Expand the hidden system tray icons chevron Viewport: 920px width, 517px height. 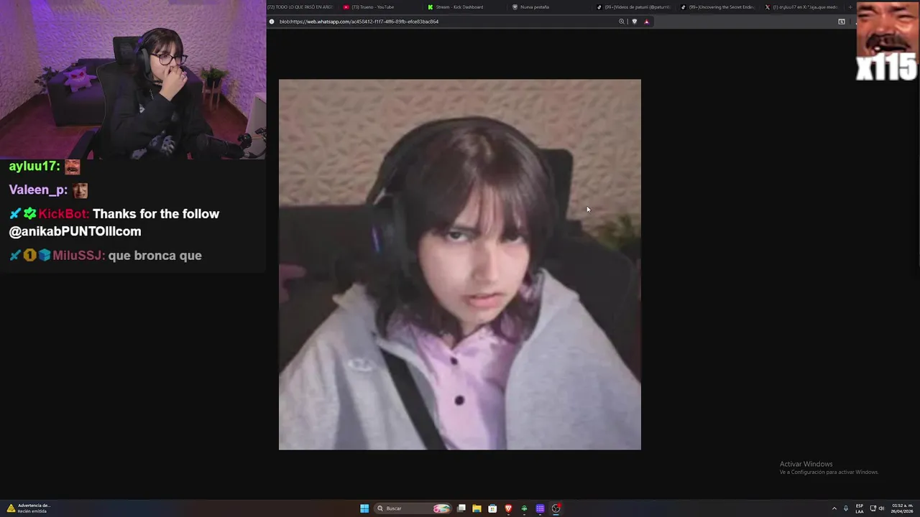click(834, 508)
